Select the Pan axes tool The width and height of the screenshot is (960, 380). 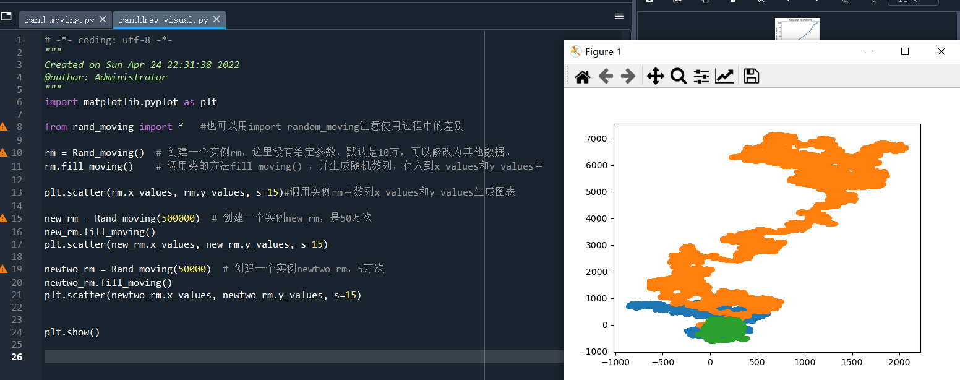point(655,76)
